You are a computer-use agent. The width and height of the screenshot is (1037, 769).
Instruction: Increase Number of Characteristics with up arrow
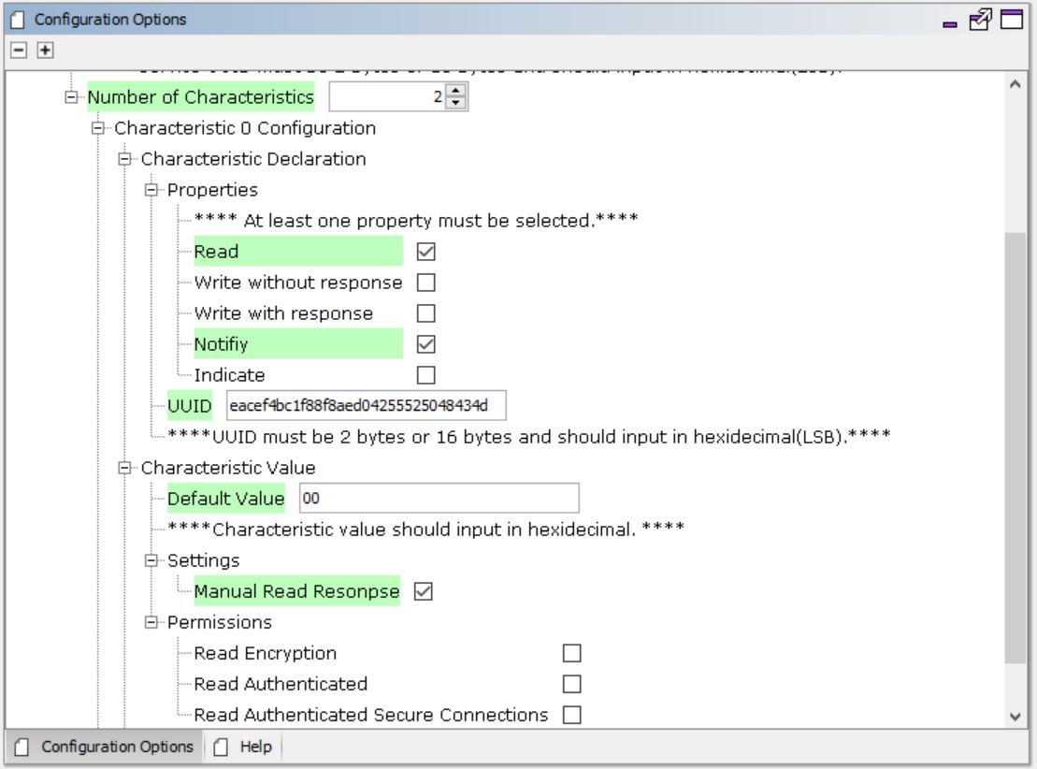click(x=456, y=91)
